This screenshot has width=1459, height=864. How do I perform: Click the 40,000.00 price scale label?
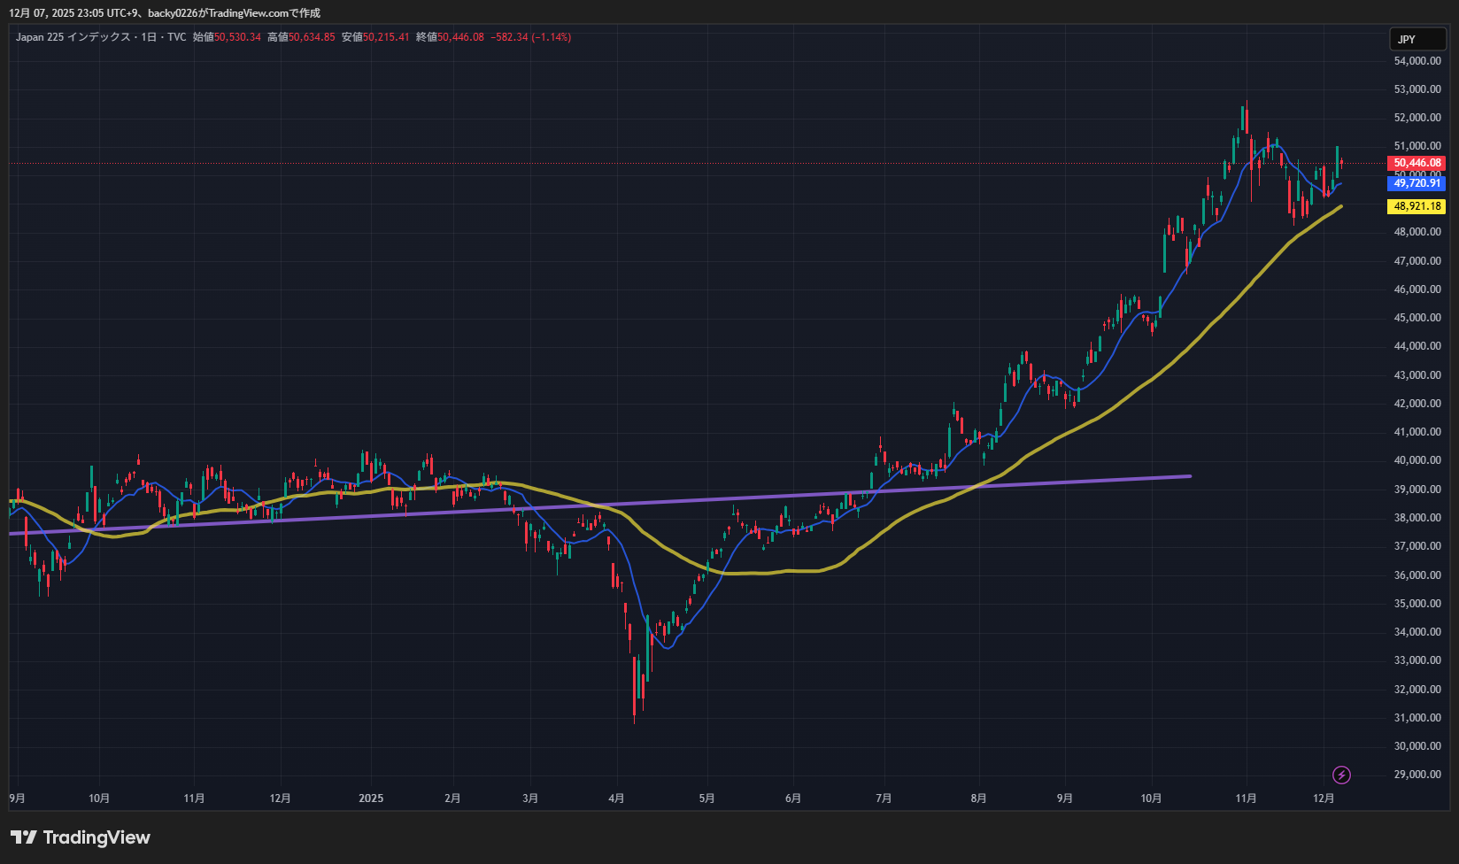(1417, 460)
